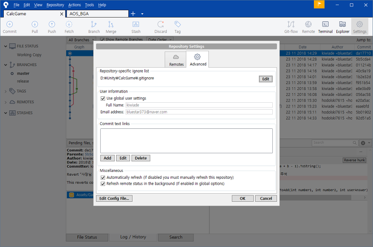Expand the REMOTES section
The image size is (373, 247).
5,102
